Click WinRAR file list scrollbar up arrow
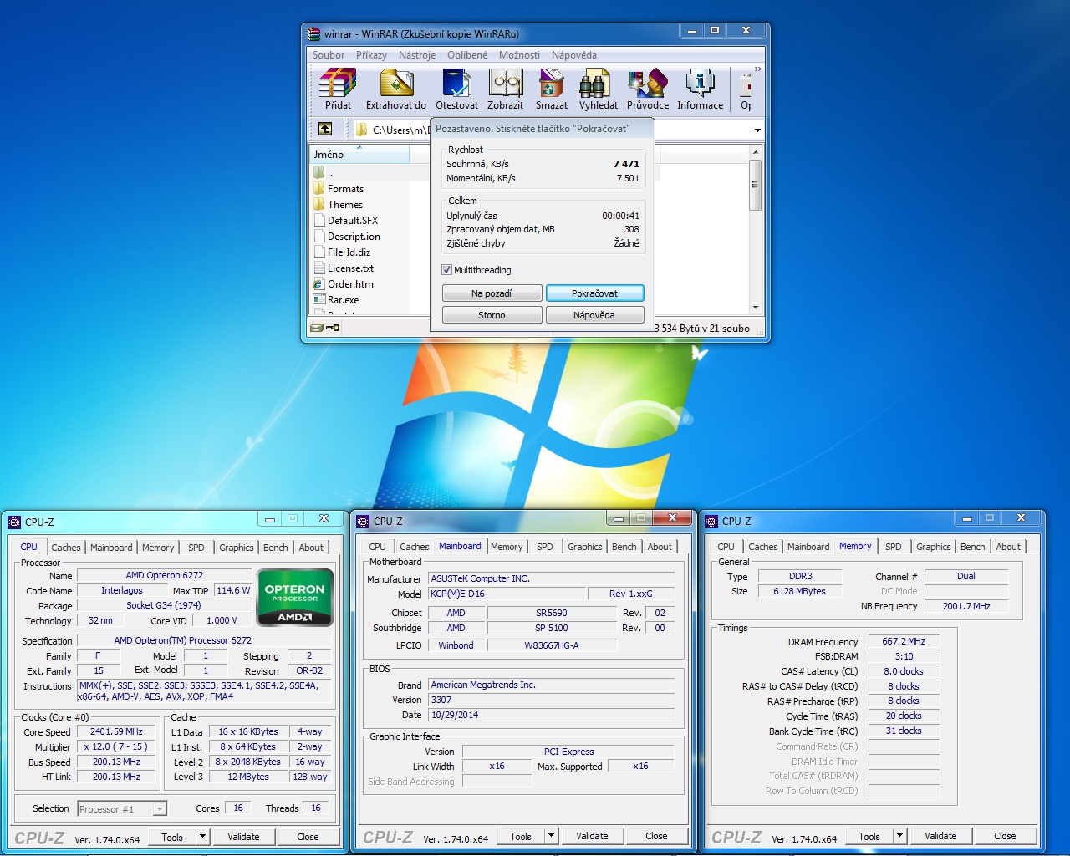 point(756,152)
